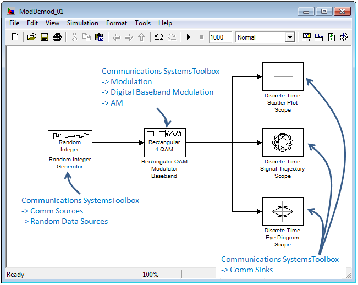
Task: Open a model with the folder icon
Action: pyautogui.click(x=31, y=37)
